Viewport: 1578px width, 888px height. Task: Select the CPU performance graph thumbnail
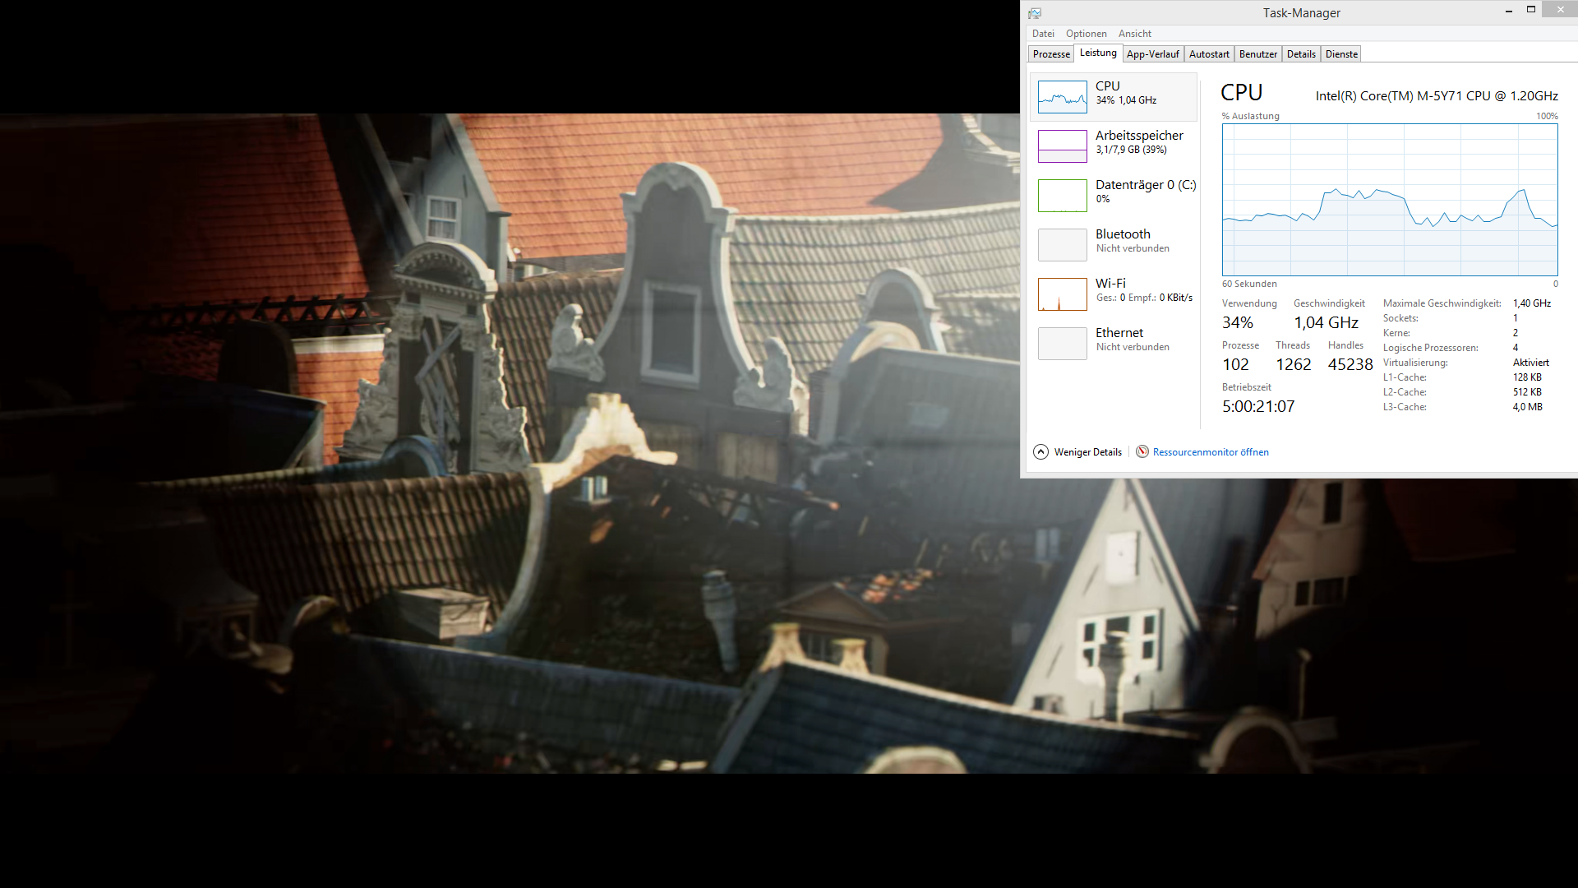click(1062, 97)
